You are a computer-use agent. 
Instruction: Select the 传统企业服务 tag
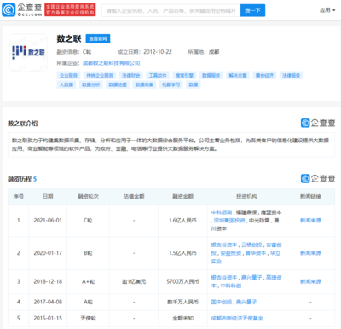coord(100,75)
